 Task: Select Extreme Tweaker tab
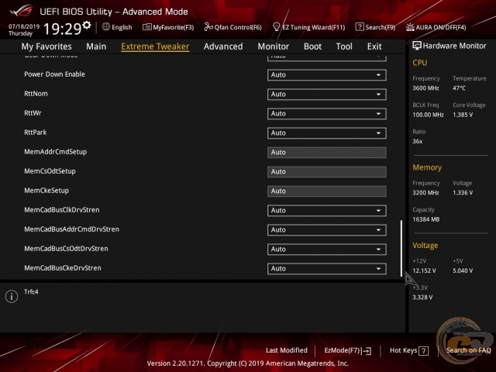pos(155,46)
